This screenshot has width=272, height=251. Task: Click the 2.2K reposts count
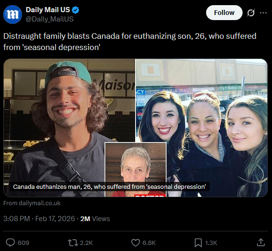point(86,243)
